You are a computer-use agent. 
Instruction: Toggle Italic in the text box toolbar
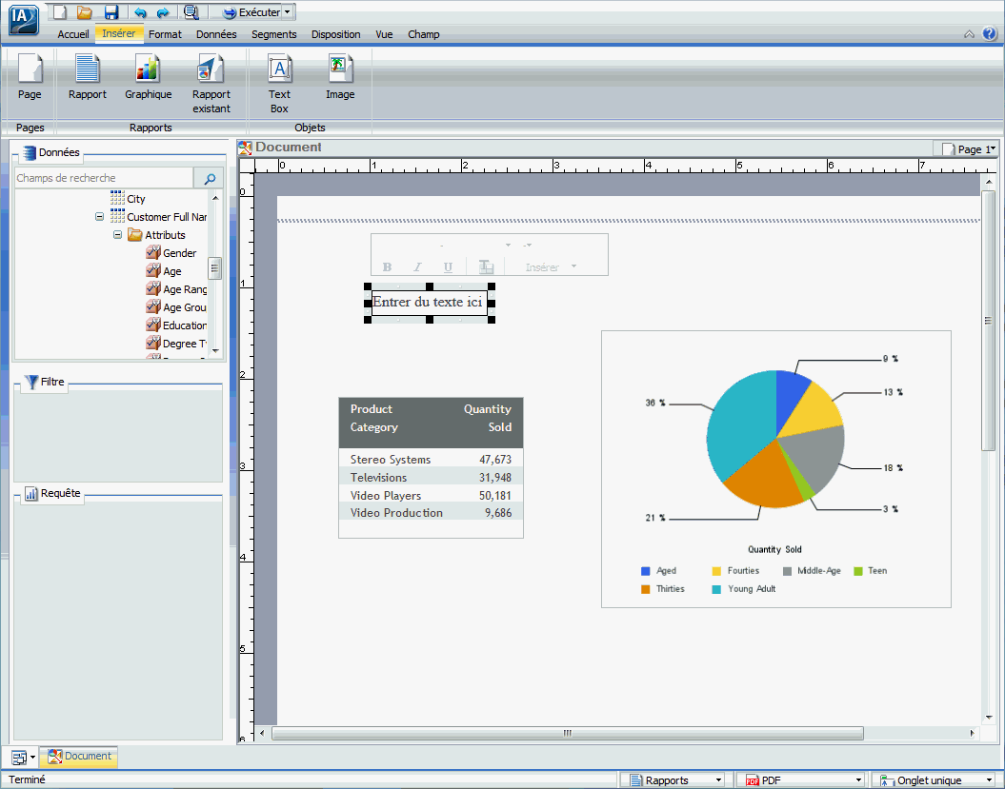417,267
